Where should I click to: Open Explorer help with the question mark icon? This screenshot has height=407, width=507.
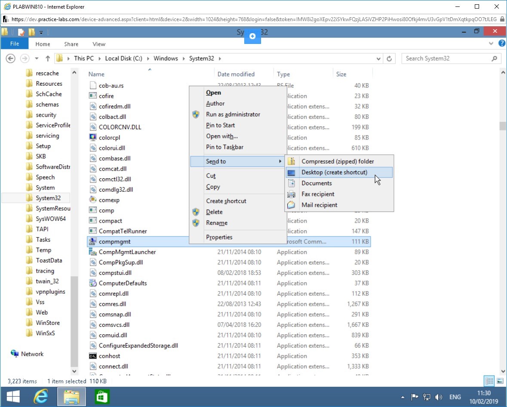pos(501,43)
